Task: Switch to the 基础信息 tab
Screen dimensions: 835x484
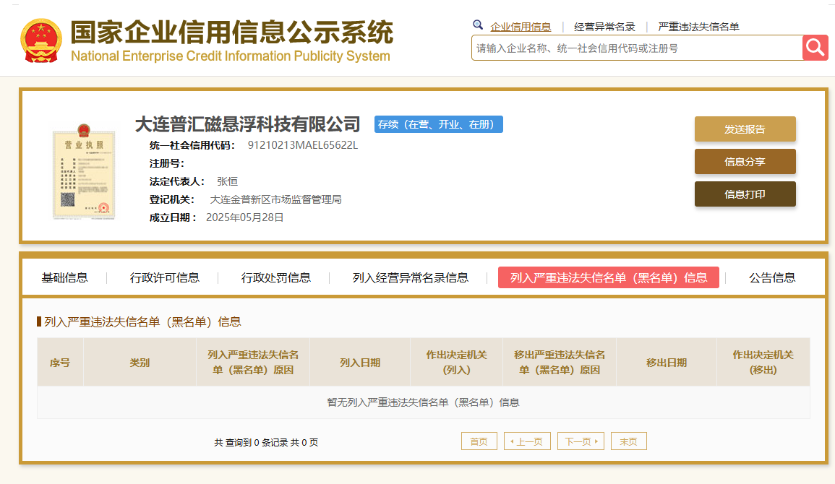Action: (64, 277)
